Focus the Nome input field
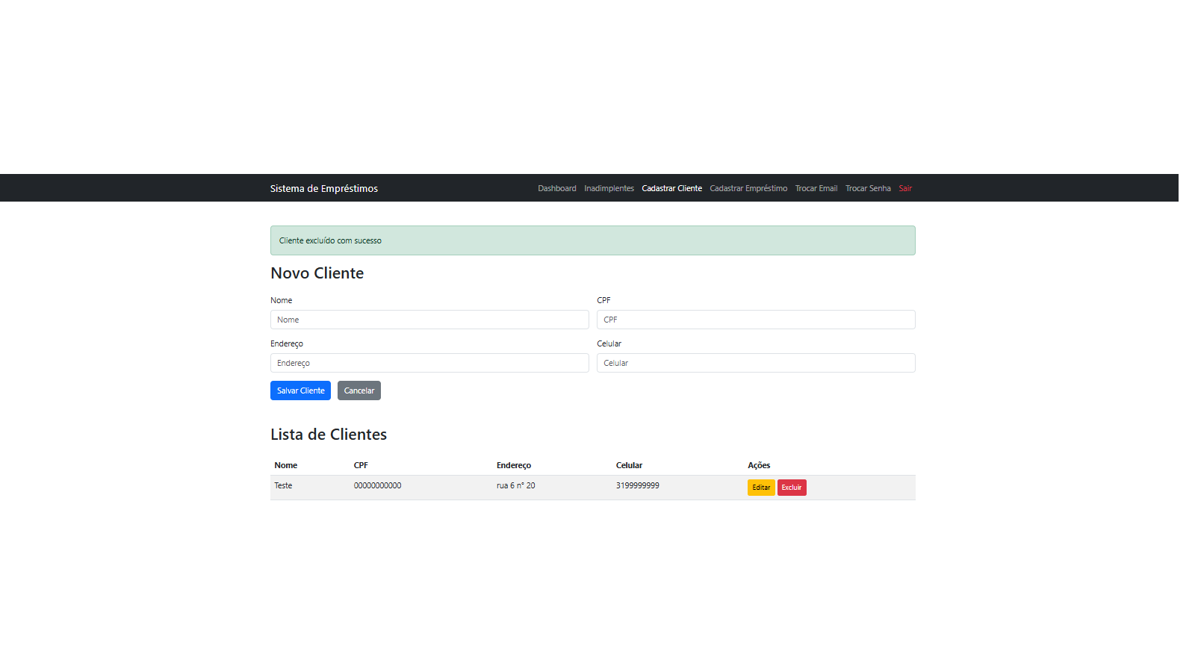Viewport: 1195px width, 672px height. click(x=429, y=320)
